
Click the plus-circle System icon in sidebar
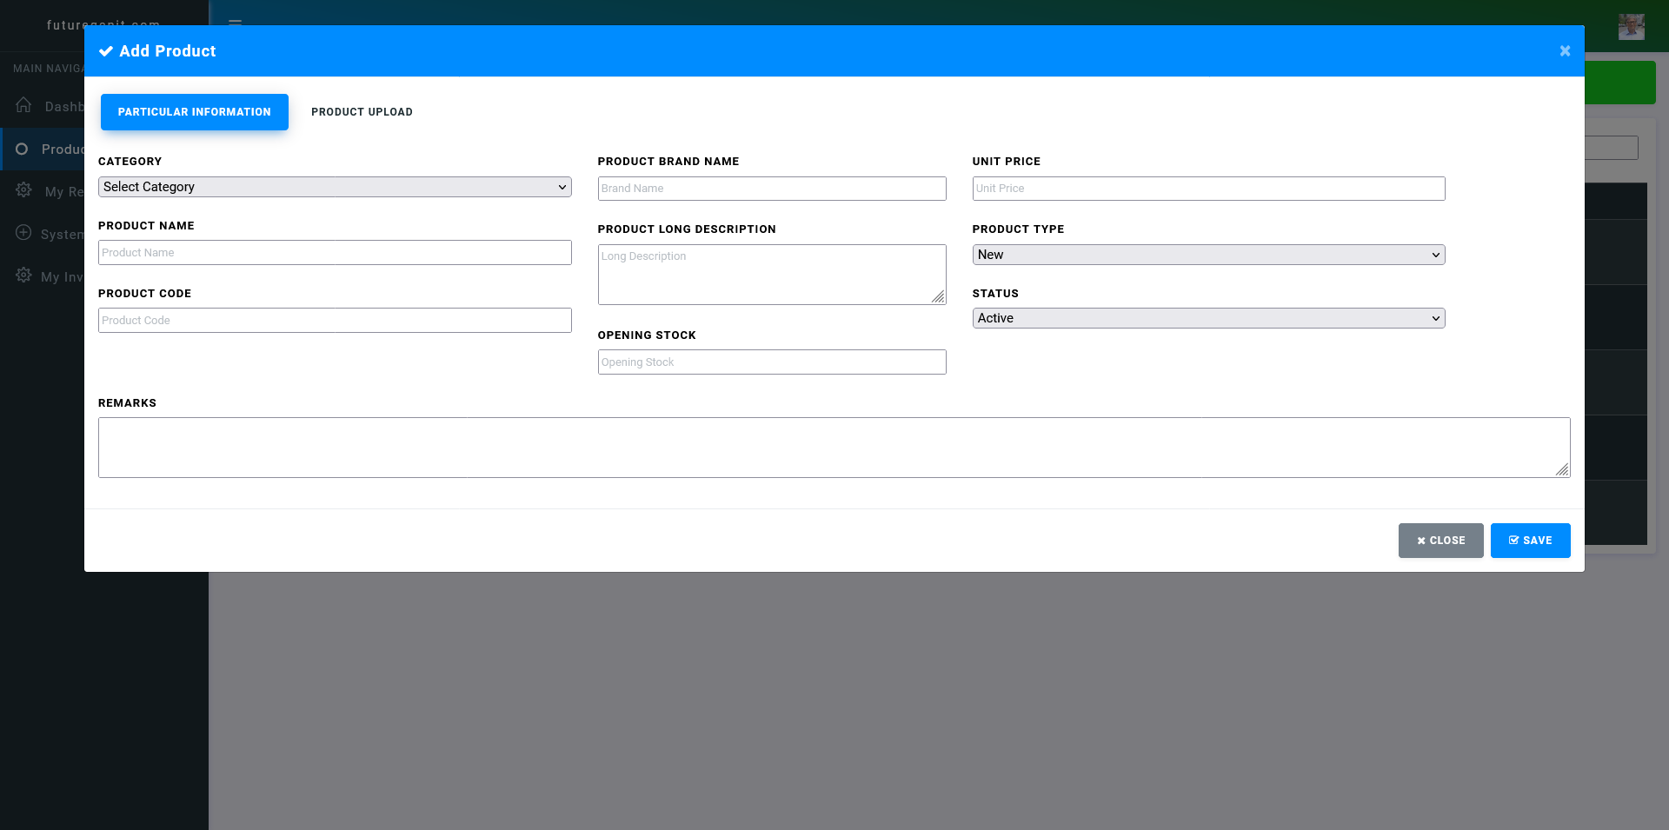[23, 233]
